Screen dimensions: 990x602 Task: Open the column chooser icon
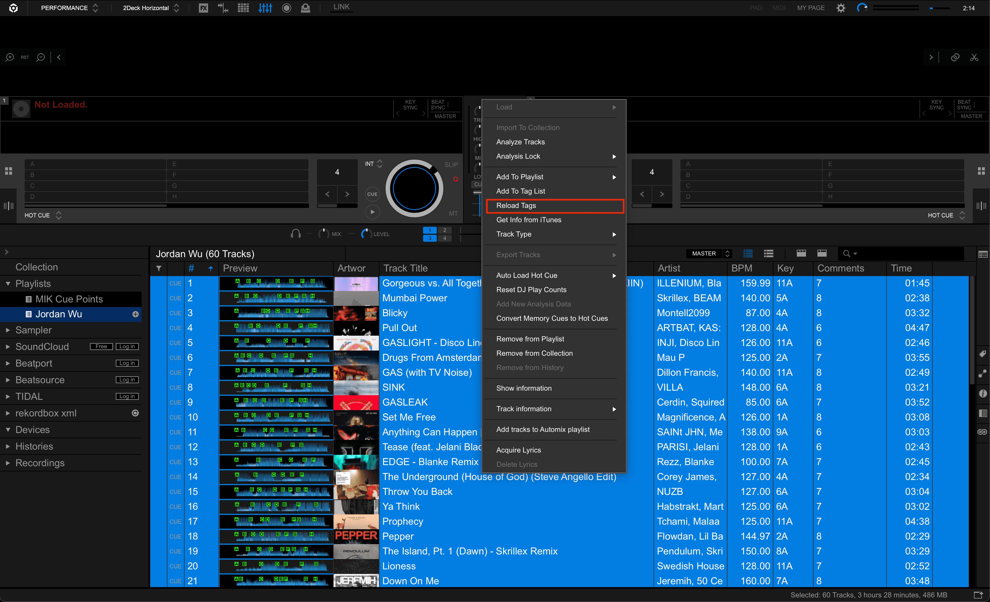[982, 254]
